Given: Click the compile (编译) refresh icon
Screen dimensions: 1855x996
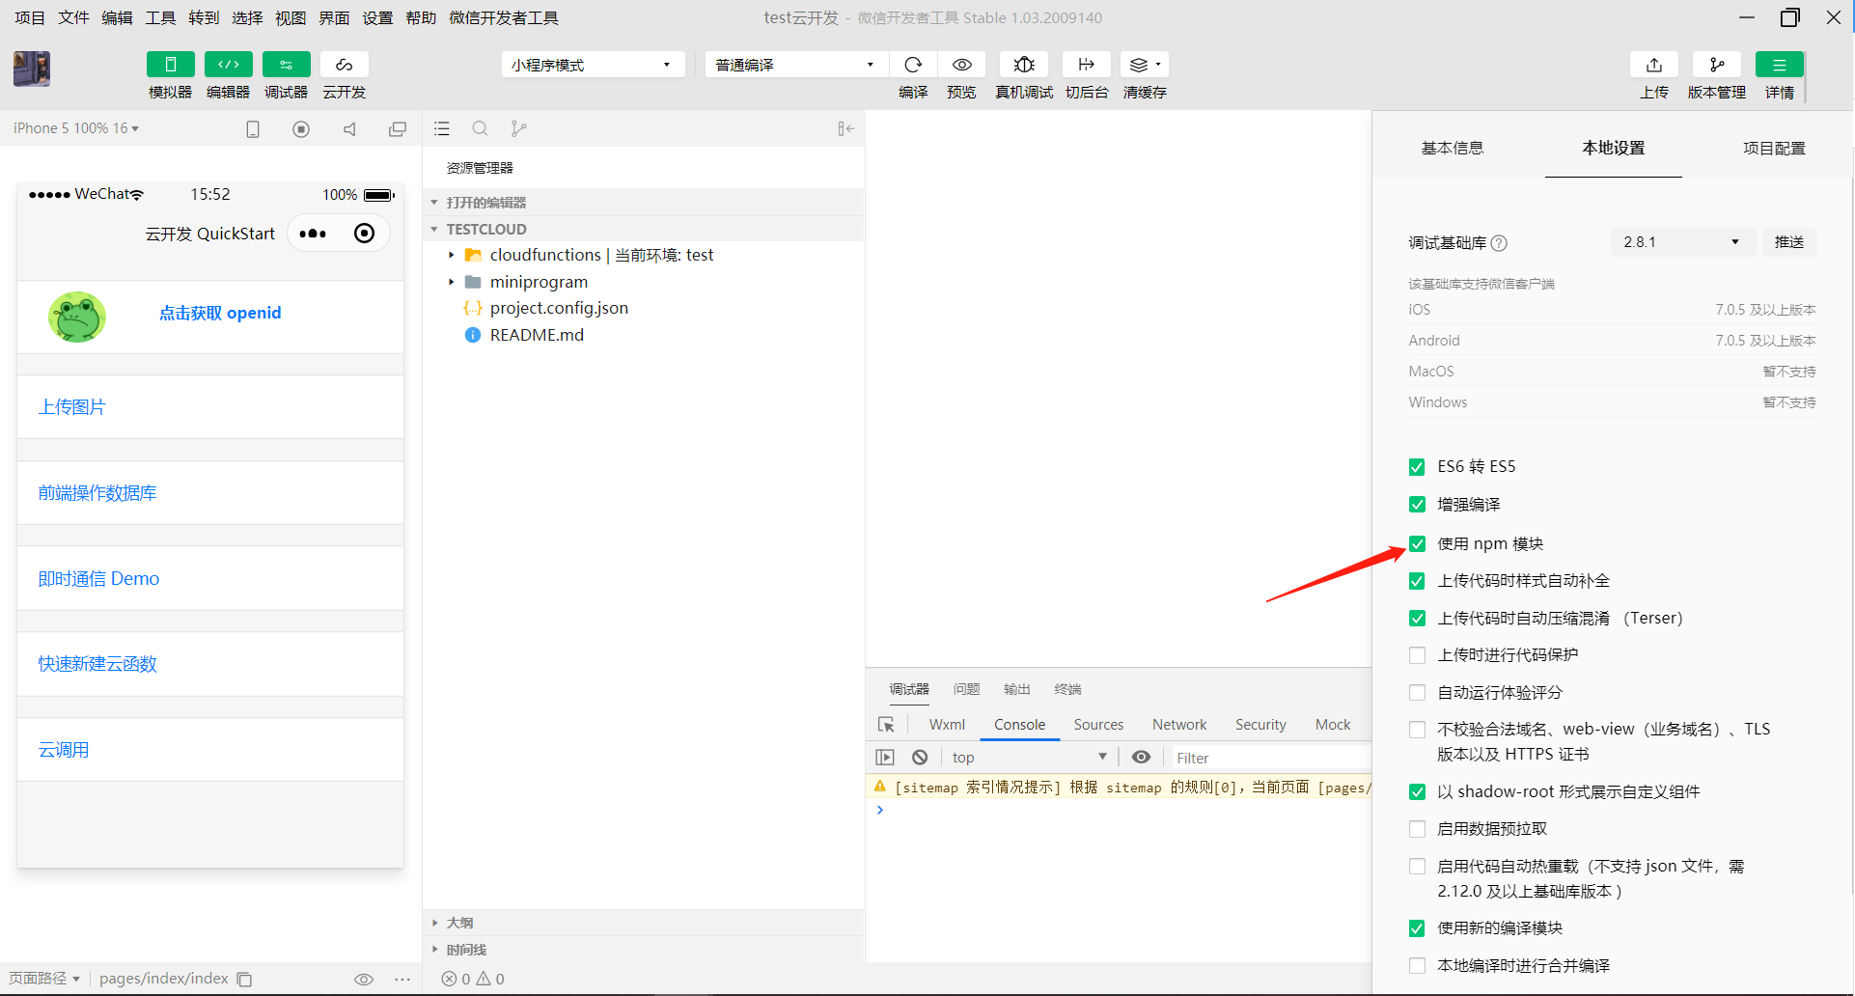Looking at the screenshot, I should pyautogui.click(x=913, y=65).
